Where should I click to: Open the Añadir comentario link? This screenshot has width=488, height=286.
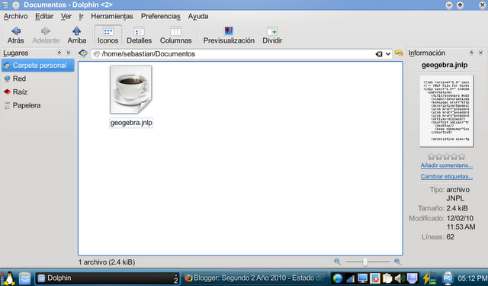coord(447,165)
